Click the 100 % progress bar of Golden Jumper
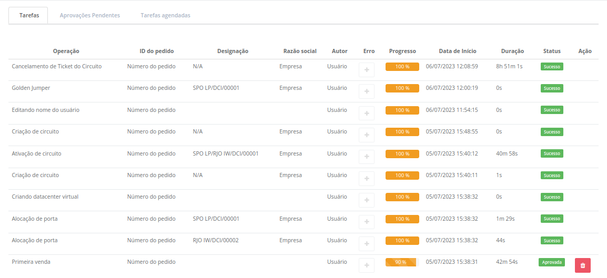 point(402,88)
